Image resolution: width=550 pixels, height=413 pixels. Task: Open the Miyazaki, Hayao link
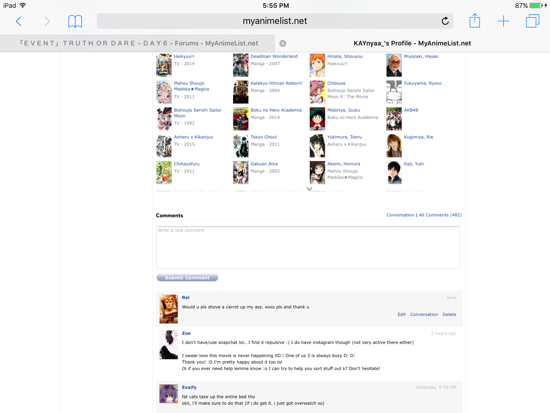421,56
